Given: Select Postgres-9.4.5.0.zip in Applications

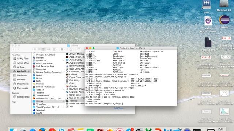Looking at the screenshot, I should click(45, 55).
